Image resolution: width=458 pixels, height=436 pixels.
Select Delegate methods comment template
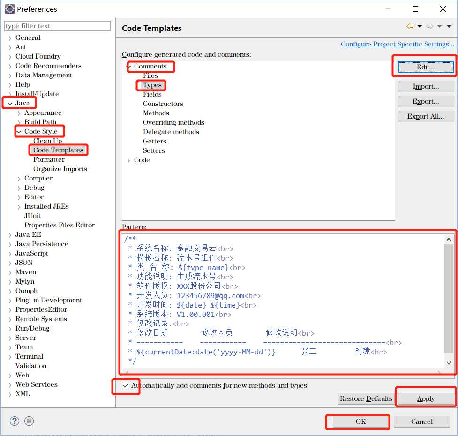[171, 132]
